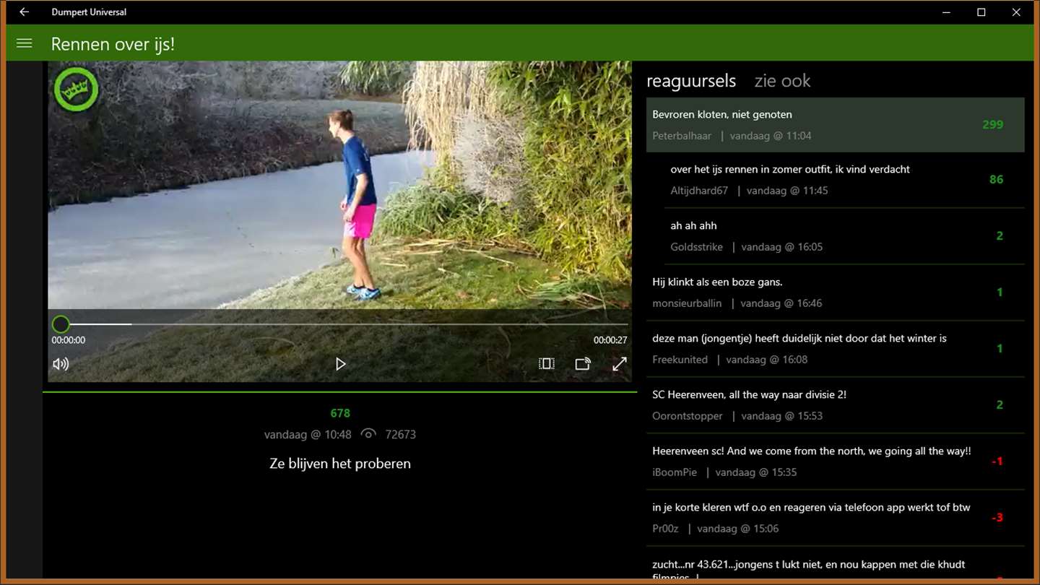
Task: Open the hamburger navigation menu
Action: pyautogui.click(x=24, y=43)
